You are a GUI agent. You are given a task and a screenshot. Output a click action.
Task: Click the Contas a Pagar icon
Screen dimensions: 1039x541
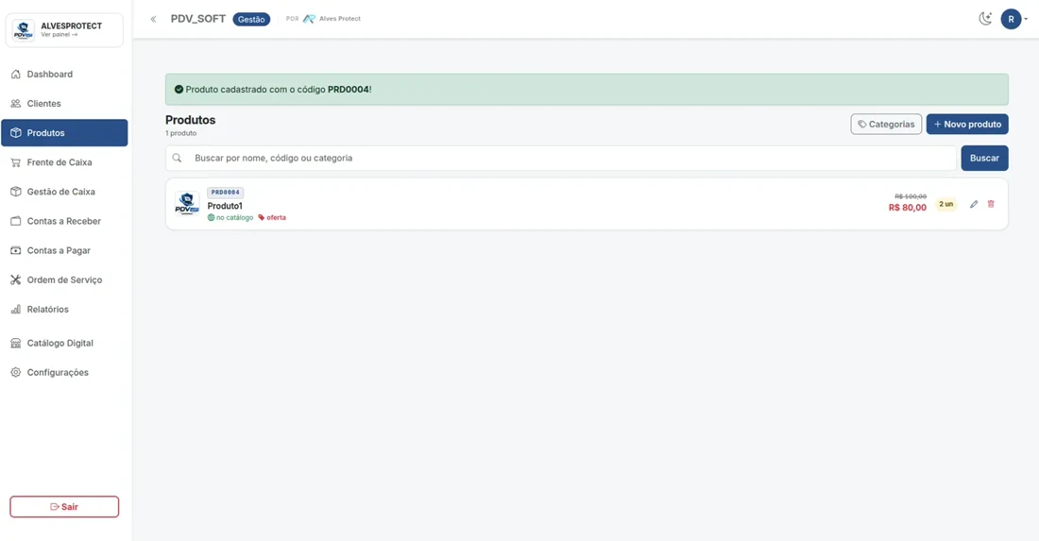(16, 250)
